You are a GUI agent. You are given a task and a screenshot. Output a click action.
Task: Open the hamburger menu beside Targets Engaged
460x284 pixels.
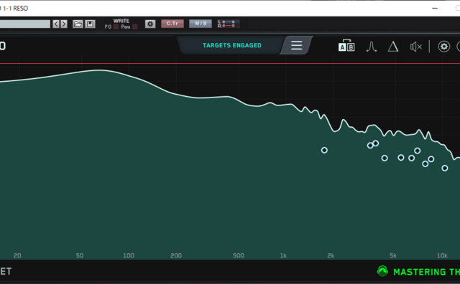click(296, 45)
